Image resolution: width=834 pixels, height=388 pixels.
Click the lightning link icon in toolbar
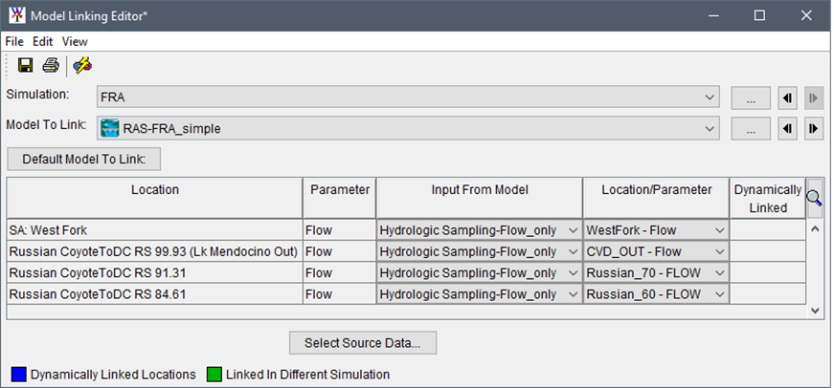pos(82,65)
